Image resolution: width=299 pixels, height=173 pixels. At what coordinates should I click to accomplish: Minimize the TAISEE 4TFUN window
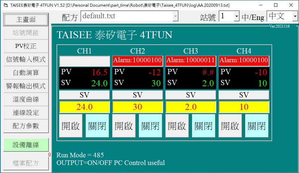(x=261, y=5)
